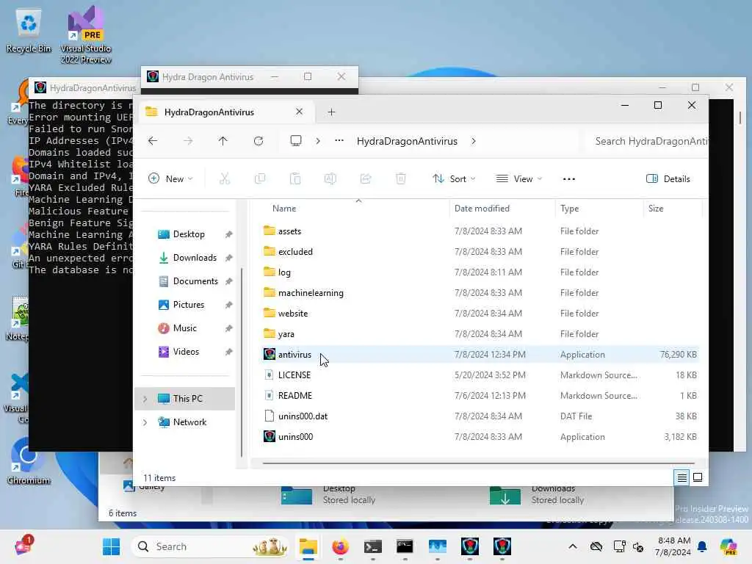
Task: Refresh the HydraDragonAntivirus folder view
Action: tap(258, 141)
